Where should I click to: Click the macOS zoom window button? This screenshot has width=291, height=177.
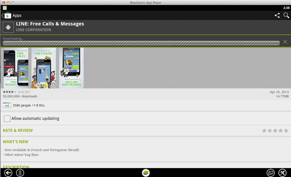(13, 3)
